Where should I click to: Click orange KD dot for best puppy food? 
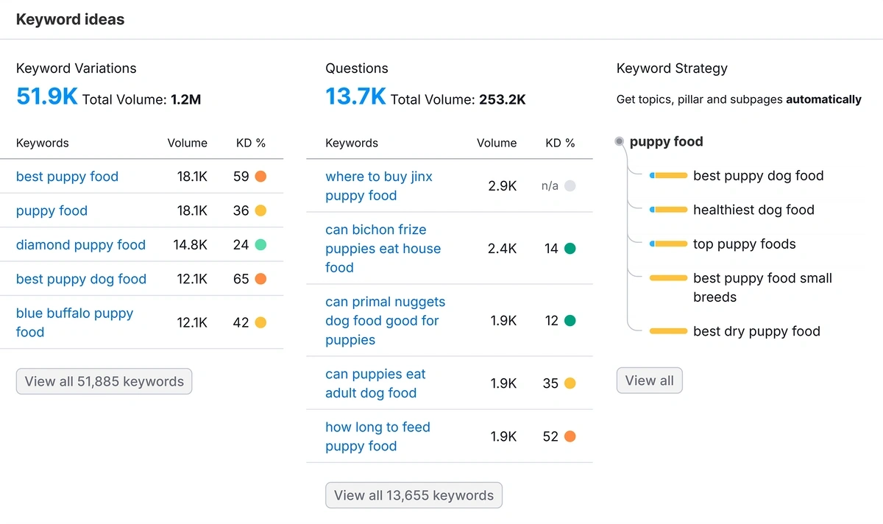pos(260,177)
